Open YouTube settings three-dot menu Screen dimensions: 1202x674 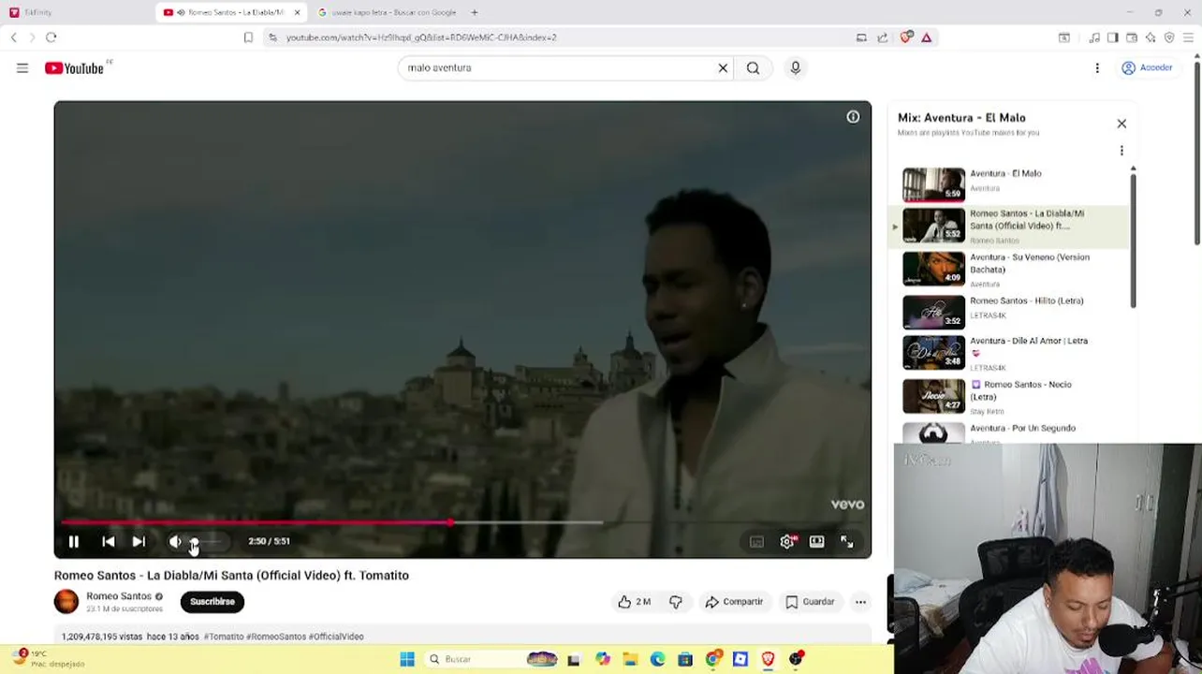pyautogui.click(x=1097, y=68)
